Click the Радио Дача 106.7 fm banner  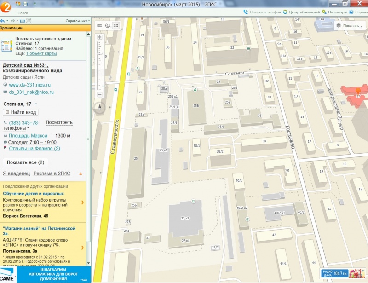(x=343, y=273)
